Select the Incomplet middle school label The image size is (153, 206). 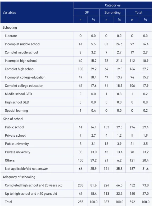(x=22, y=44)
